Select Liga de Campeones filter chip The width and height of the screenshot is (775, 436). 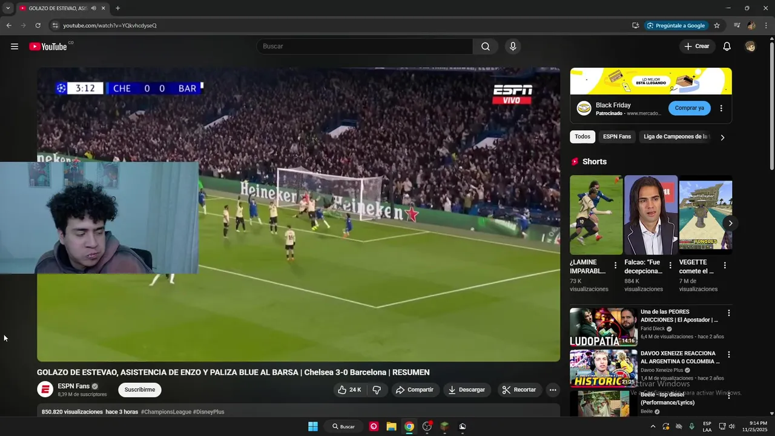(x=675, y=137)
